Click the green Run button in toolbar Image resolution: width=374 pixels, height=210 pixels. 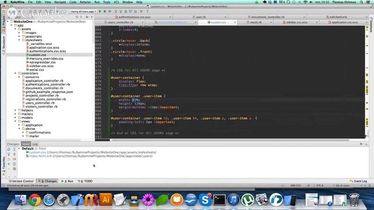(x=100, y=11)
